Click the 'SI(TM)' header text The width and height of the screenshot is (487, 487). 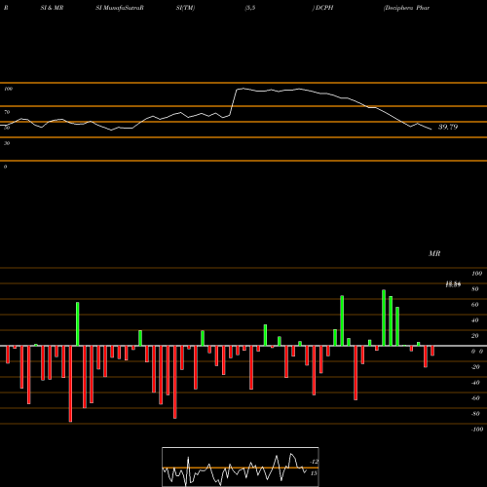pos(185,8)
